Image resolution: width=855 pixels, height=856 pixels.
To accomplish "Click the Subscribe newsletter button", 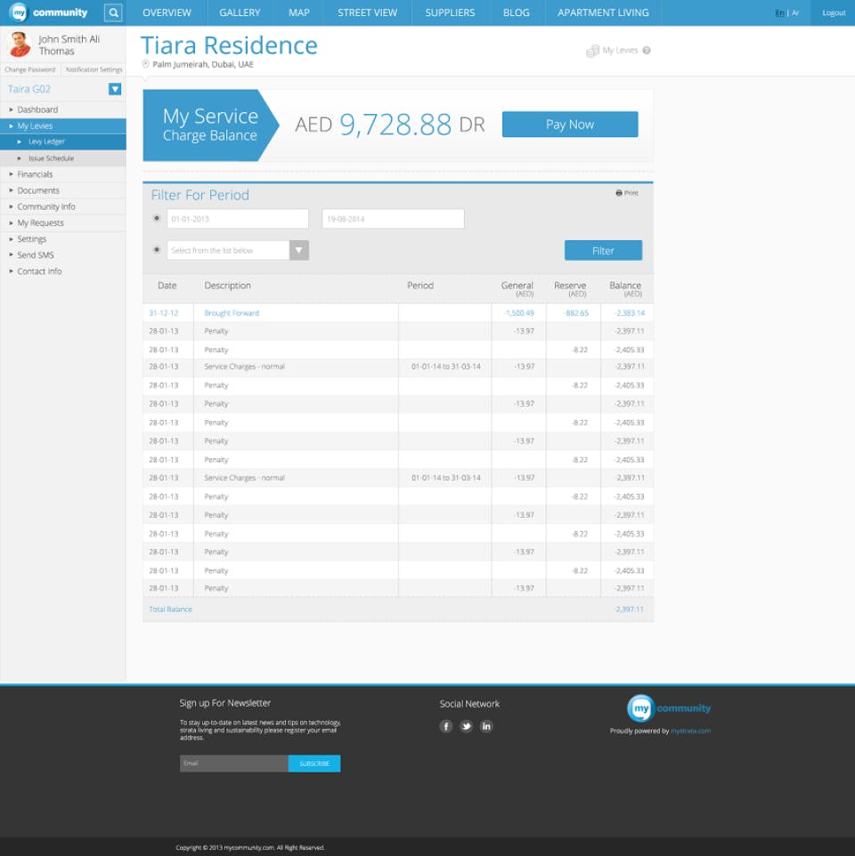I will click(314, 763).
